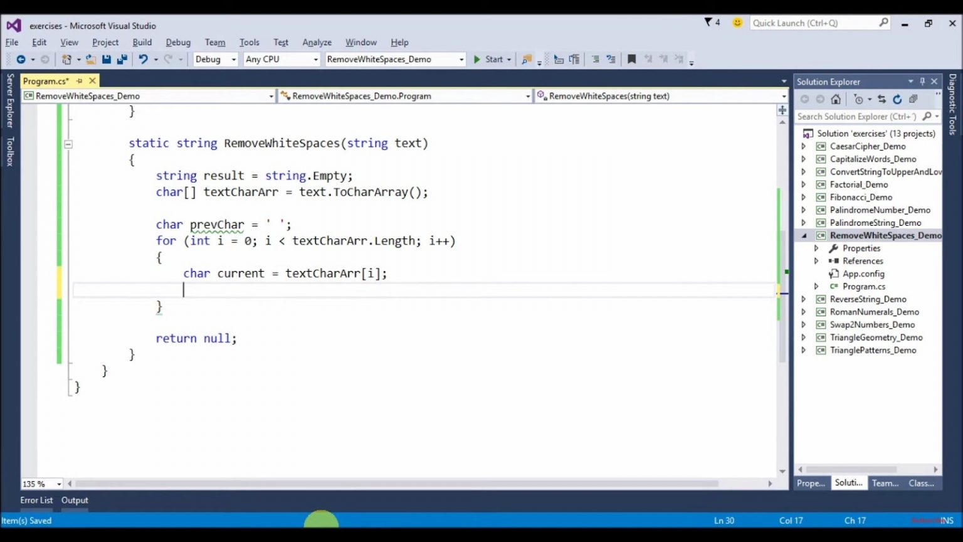Viewport: 963px width, 542px height.
Task: Select the Fibonacci_Demo project
Action: coord(860,197)
